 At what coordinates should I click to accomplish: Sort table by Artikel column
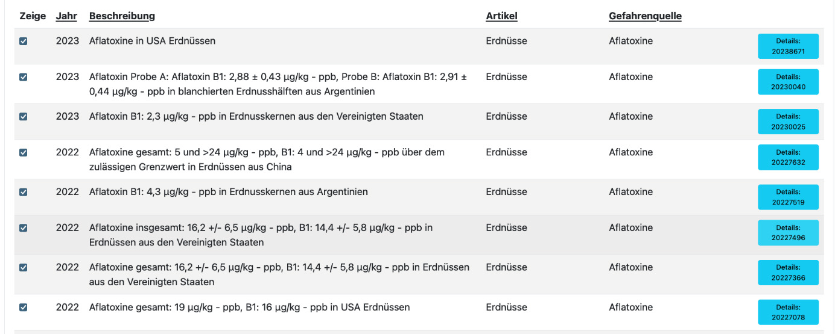(501, 16)
